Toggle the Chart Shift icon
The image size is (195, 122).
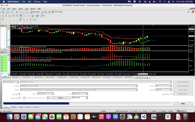pos(28,16)
